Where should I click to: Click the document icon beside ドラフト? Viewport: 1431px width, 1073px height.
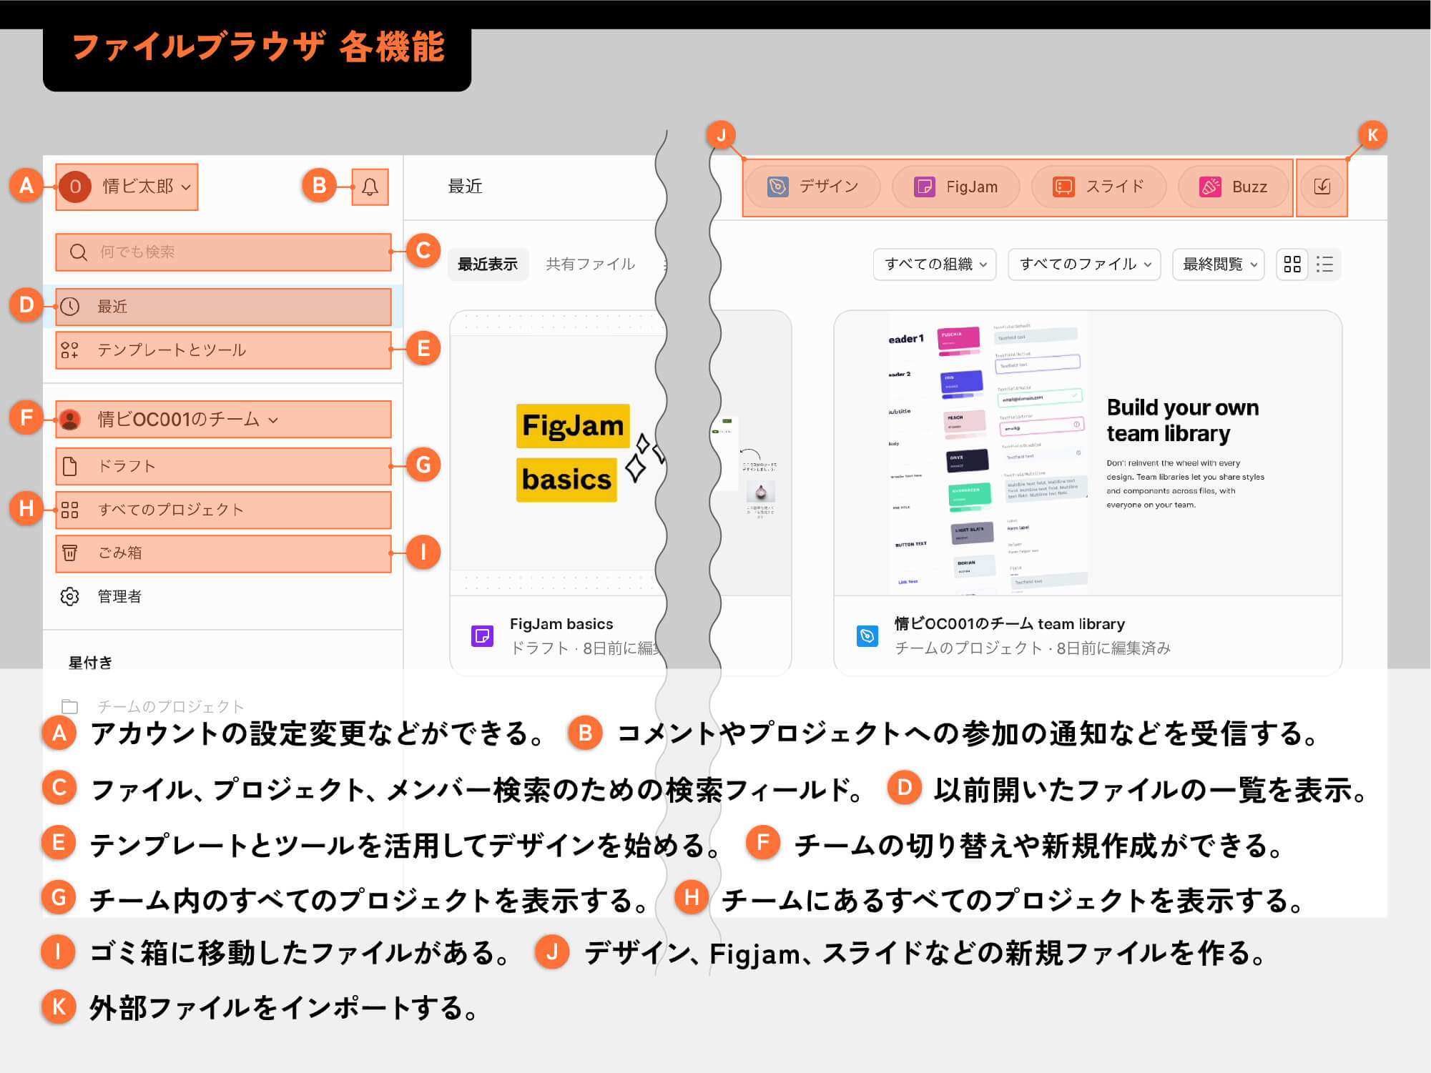point(70,466)
